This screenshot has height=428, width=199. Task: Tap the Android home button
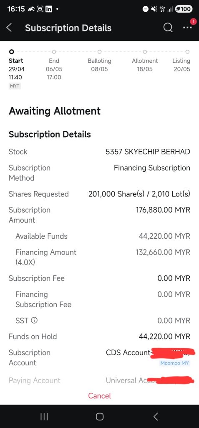[x=99, y=417]
